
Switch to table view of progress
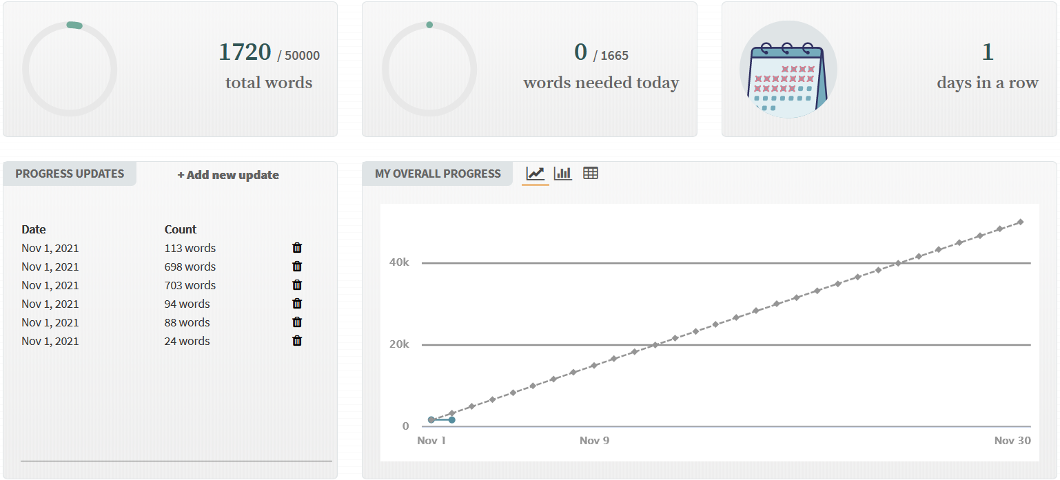591,174
